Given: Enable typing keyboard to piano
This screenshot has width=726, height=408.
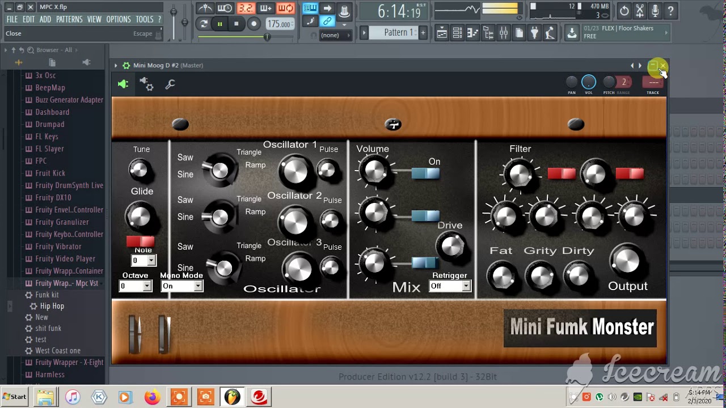Looking at the screenshot, I should tap(310, 8).
